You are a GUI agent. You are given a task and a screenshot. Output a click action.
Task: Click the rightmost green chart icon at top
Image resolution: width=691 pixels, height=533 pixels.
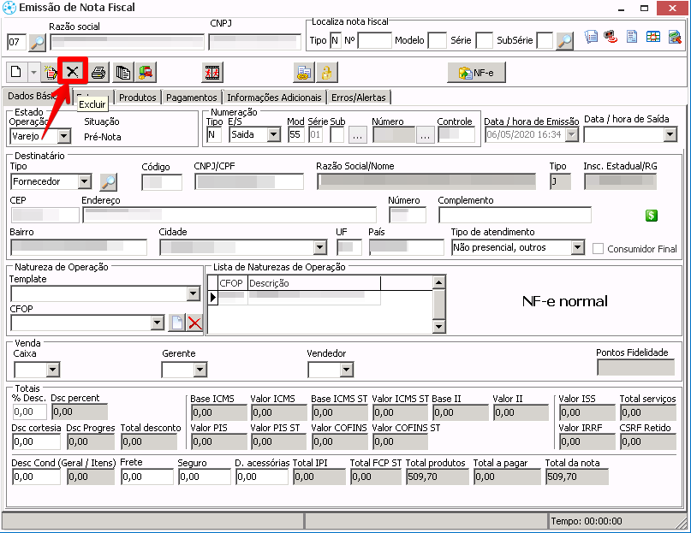[x=675, y=37]
